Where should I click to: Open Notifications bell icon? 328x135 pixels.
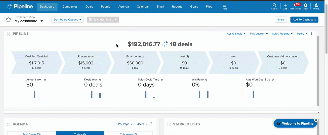coord(295,5)
